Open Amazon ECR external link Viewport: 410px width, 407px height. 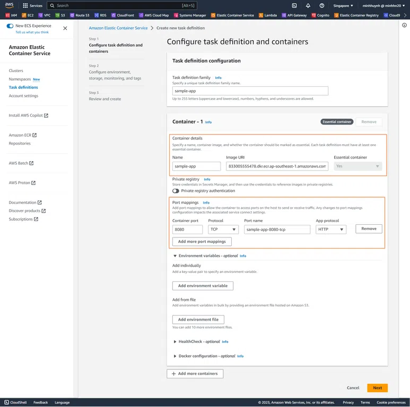tap(22, 135)
